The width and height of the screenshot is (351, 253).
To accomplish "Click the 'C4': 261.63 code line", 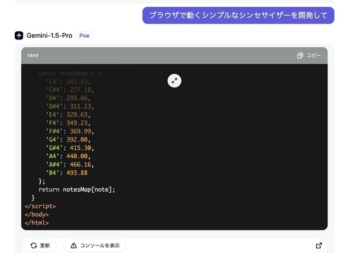I will pos(68,82).
